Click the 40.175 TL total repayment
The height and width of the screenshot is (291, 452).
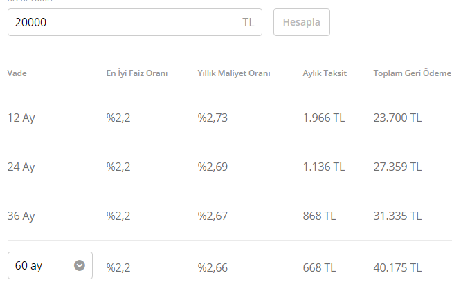tap(397, 267)
